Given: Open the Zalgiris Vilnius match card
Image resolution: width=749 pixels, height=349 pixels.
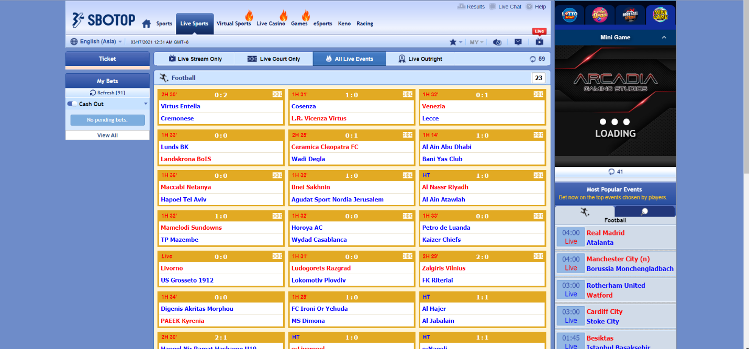Looking at the screenshot, I should 483,268.
